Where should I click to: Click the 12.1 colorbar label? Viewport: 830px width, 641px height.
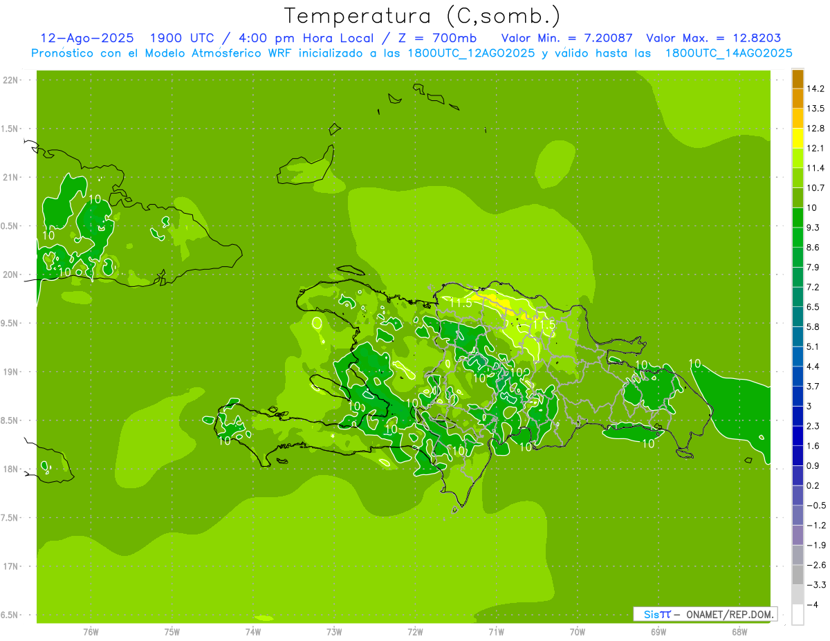pos(815,149)
